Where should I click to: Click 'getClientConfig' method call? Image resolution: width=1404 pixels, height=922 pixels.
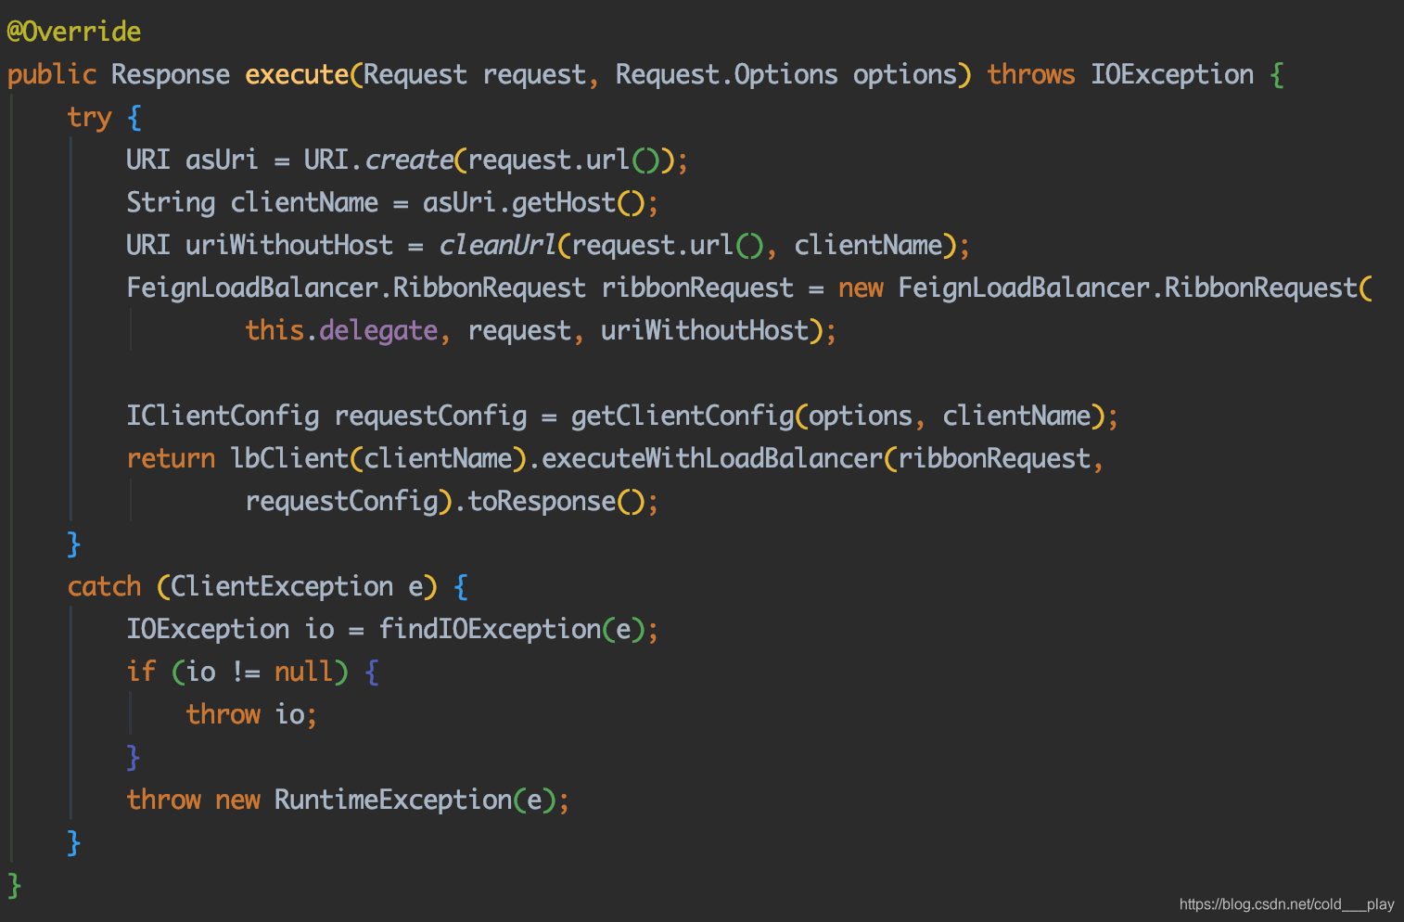[x=683, y=416]
